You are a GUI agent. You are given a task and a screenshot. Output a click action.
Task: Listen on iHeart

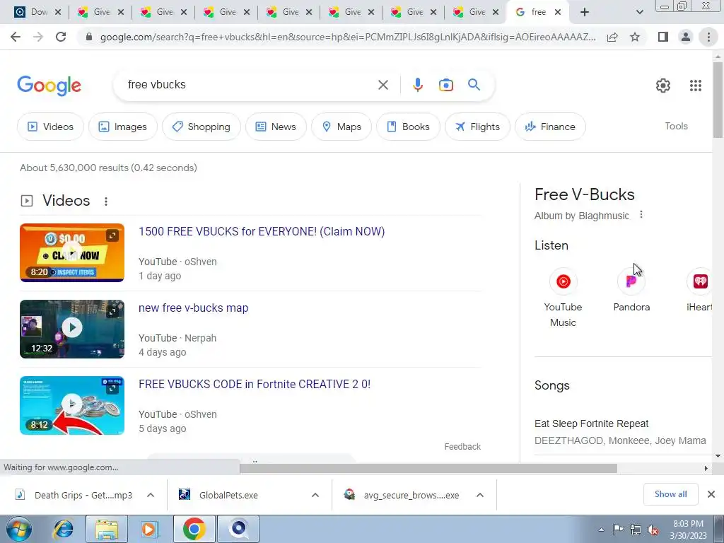pyautogui.click(x=699, y=291)
